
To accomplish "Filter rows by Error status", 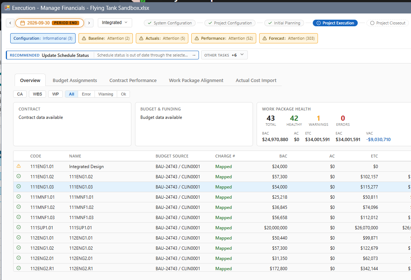I will click(86, 94).
